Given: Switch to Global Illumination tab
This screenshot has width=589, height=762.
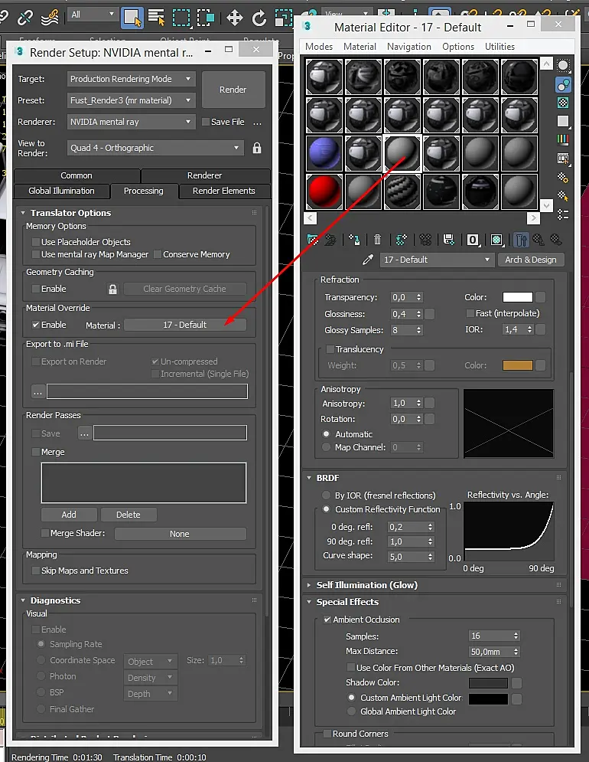Looking at the screenshot, I should pos(62,191).
